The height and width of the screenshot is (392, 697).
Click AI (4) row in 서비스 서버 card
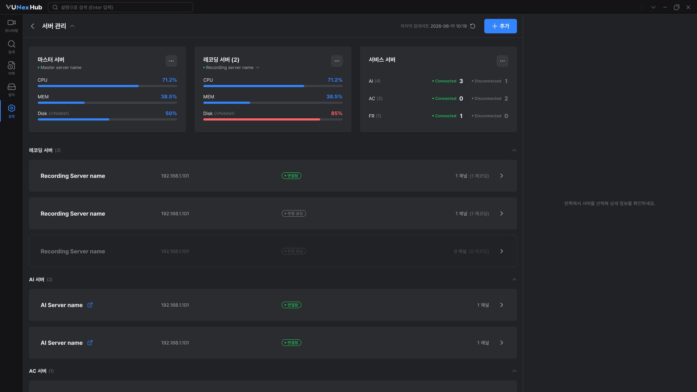coord(439,81)
